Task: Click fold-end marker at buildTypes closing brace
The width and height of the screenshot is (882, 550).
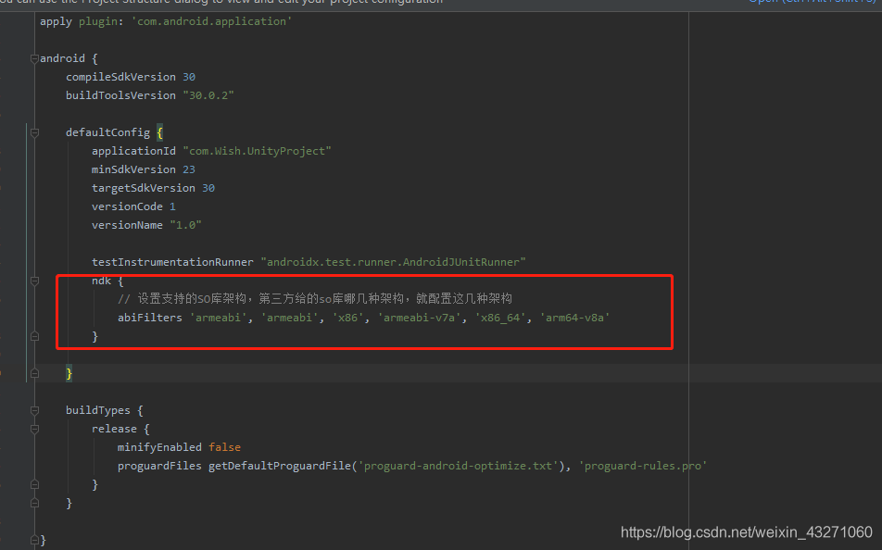Action: point(34,503)
